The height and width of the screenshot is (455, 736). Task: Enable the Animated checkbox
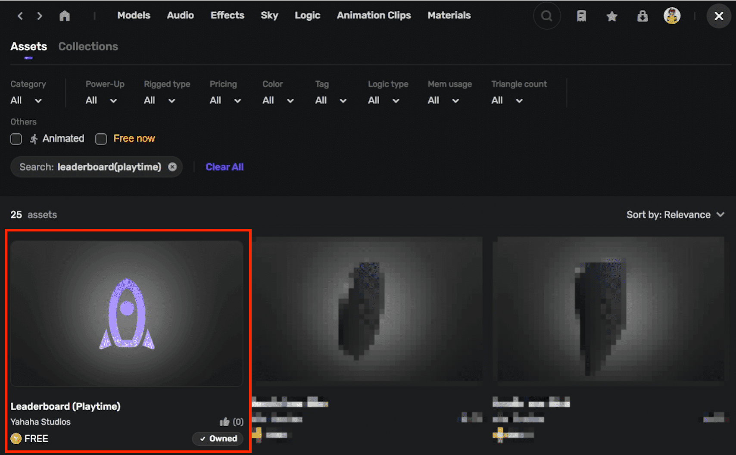click(x=16, y=139)
